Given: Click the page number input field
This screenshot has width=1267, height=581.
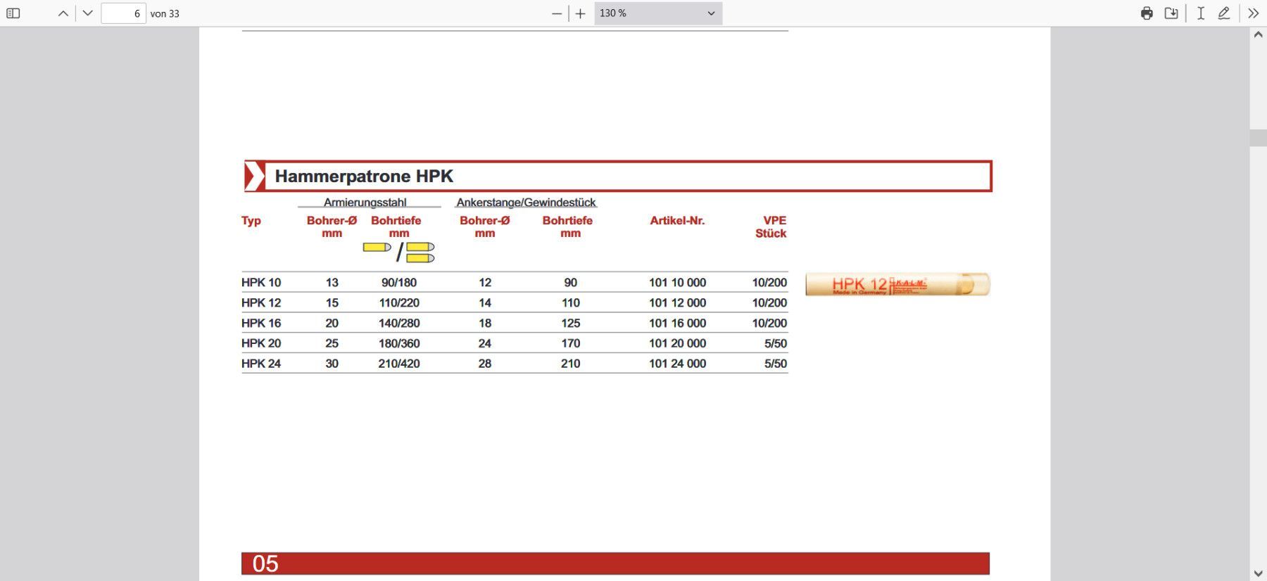Looking at the screenshot, I should click(123, 13).
